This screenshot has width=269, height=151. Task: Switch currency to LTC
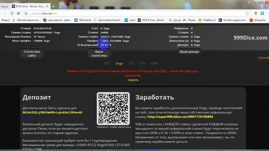[131, 63]
